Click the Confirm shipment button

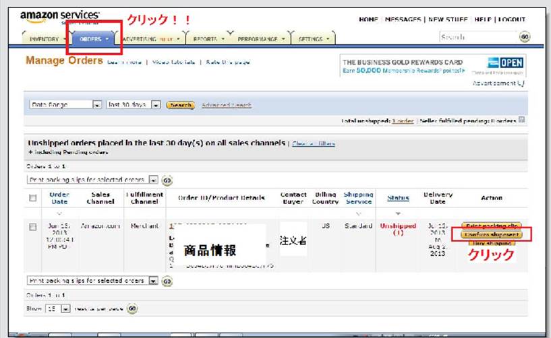point(491,234)
